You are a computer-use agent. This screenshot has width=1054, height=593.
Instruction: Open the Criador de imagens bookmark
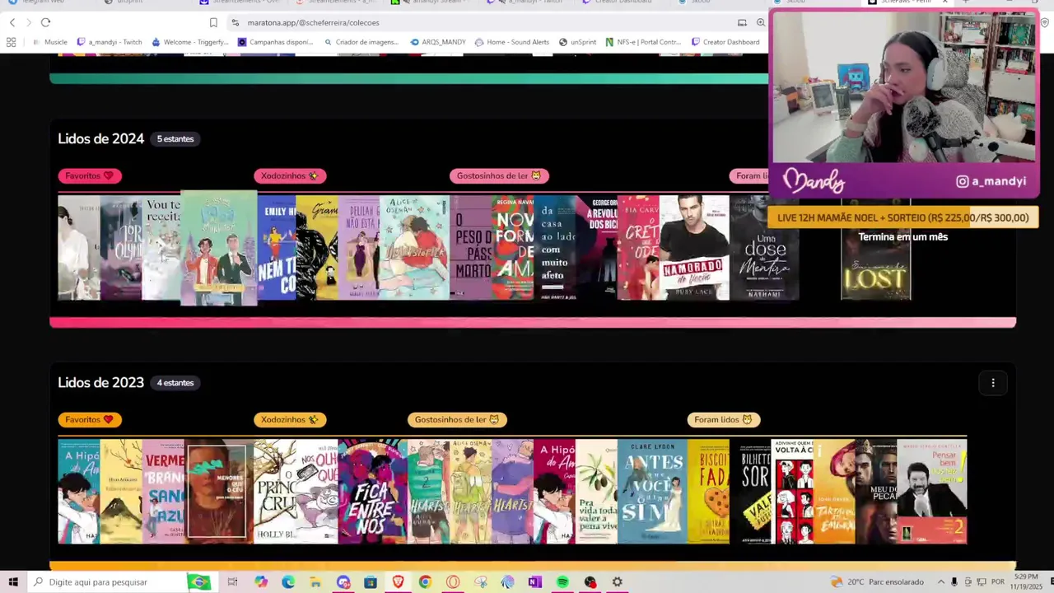tap(361, 42)
